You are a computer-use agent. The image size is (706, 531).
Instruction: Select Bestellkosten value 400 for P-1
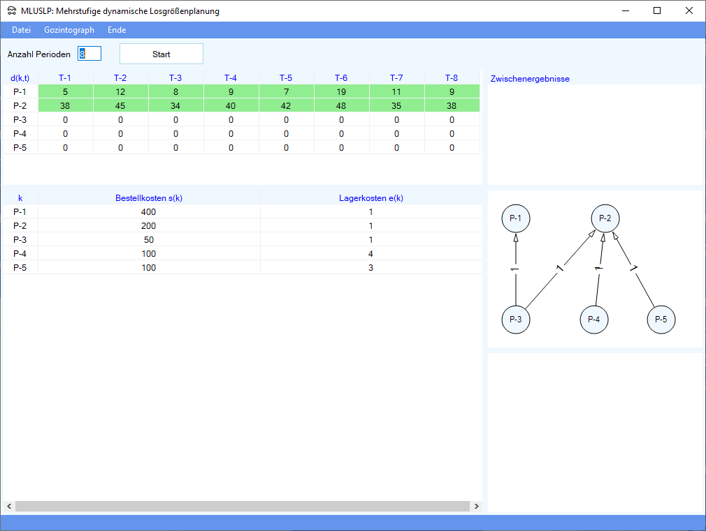148,211
